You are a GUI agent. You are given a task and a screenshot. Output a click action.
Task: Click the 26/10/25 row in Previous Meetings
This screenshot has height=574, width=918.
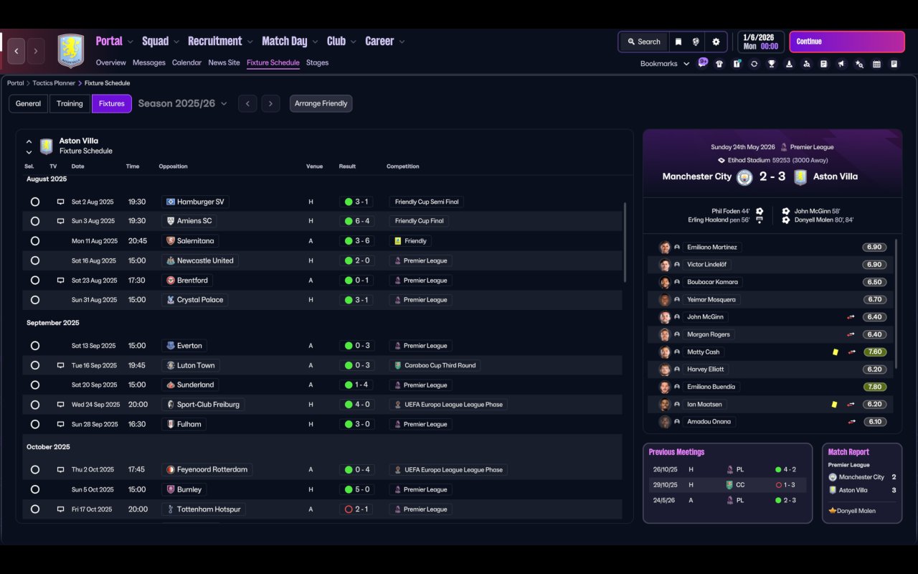pyautogui.click(x=727, y=470)
